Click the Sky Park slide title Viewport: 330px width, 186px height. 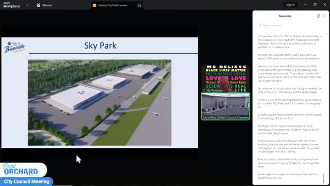[100, 45]
